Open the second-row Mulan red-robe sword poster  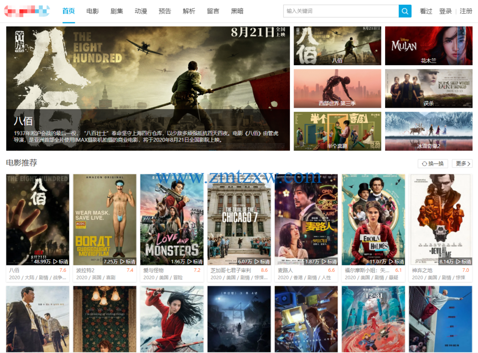click(x=172, y=319)
